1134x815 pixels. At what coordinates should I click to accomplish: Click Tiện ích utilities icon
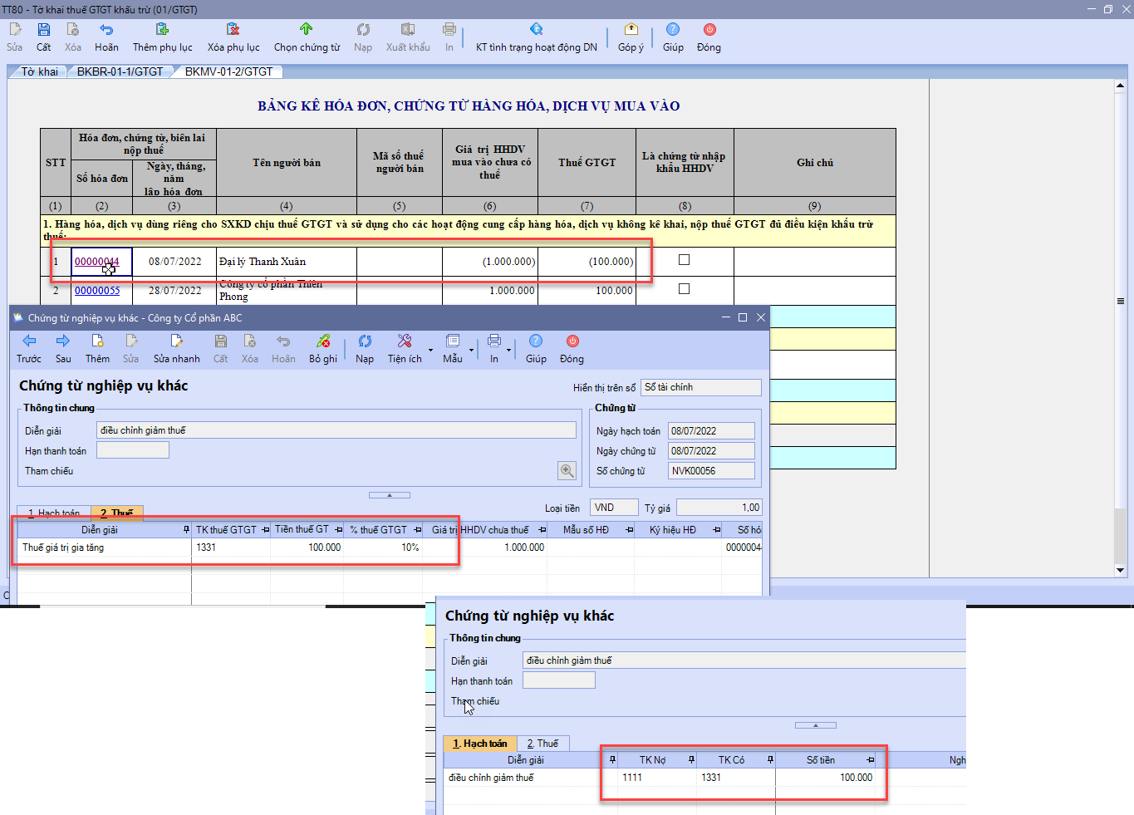click(x=405, y=341)
